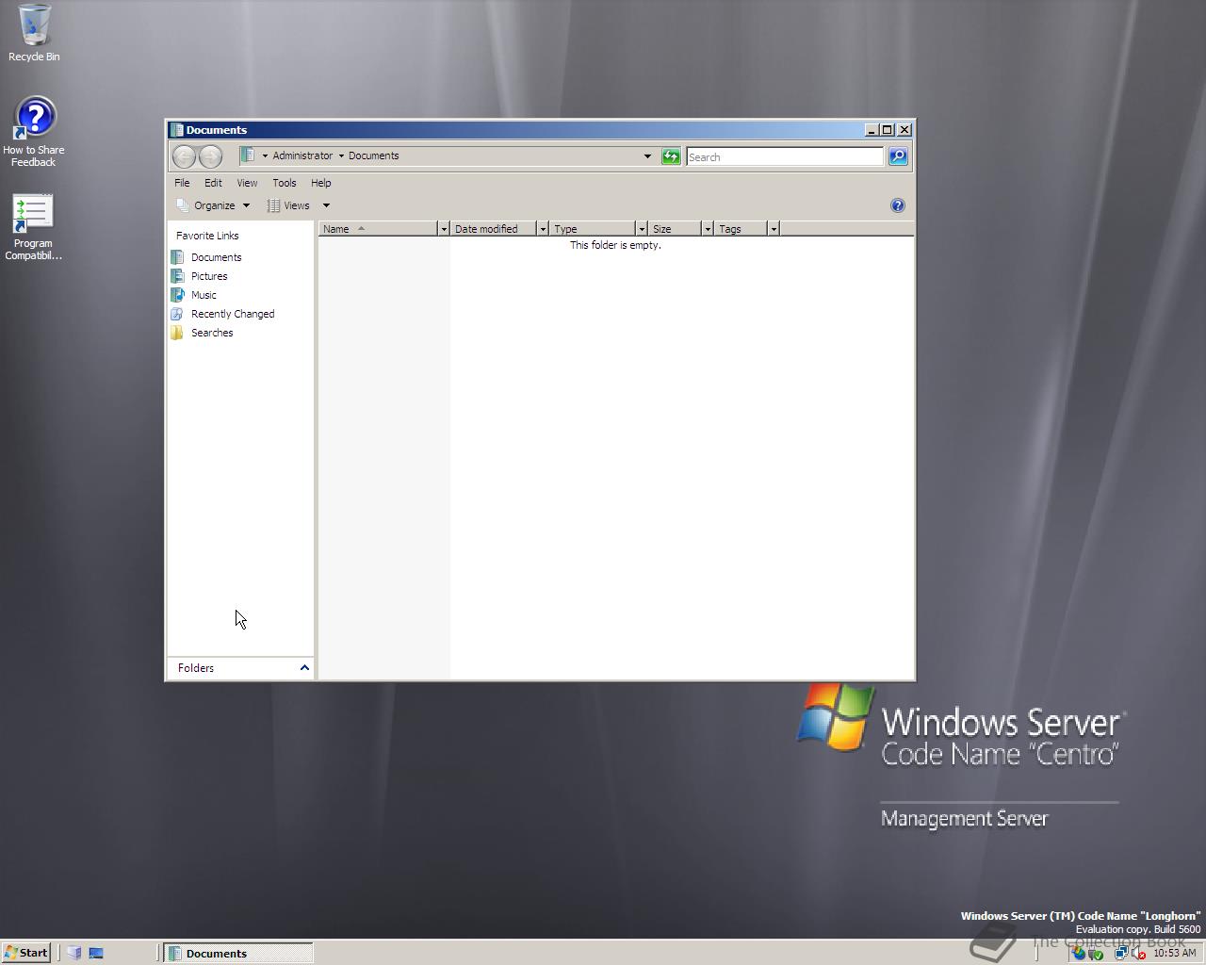Click the Administrator breadcrumb segment

coord(302,155)
